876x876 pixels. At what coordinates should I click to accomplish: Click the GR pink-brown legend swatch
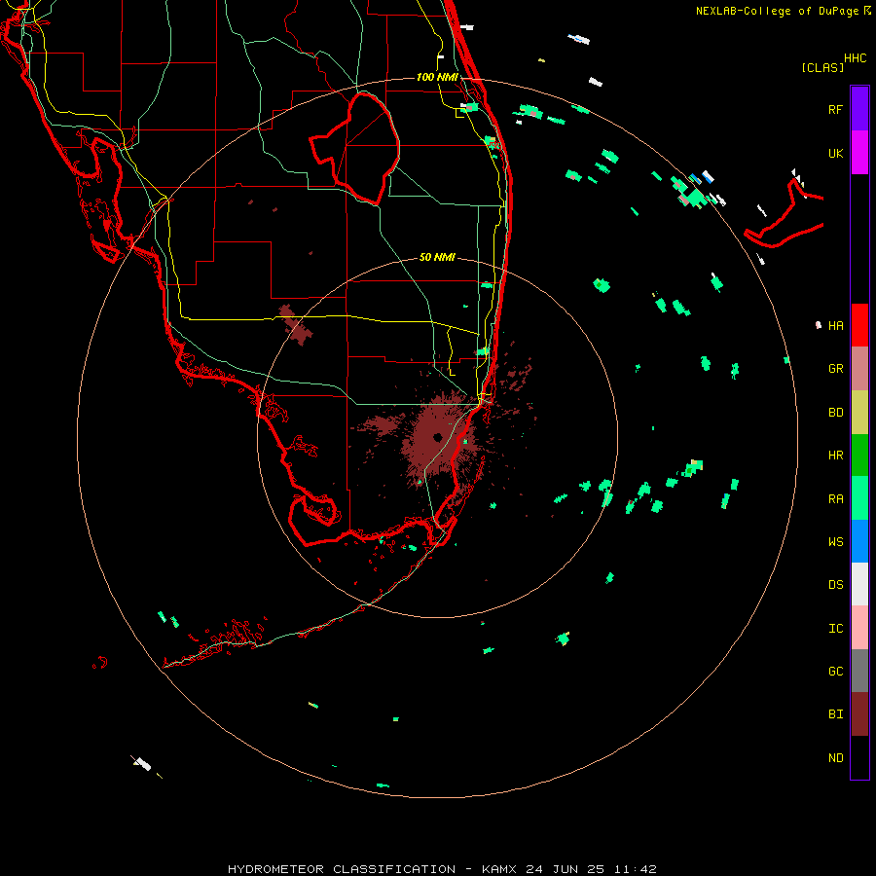[x=859, y=369]
